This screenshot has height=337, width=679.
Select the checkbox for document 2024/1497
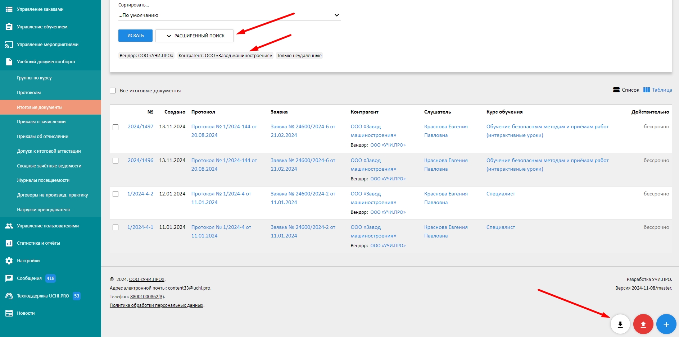(116, 127)
